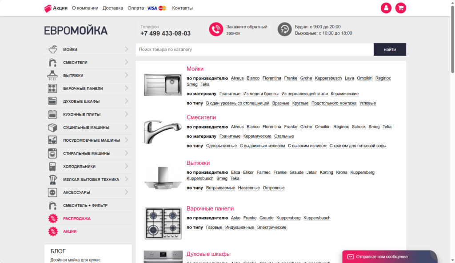Click the Акции percent badge in sidebar
The width and height of the screenshot is (455, 263).
pyautogui.click(x=53, y=231)
